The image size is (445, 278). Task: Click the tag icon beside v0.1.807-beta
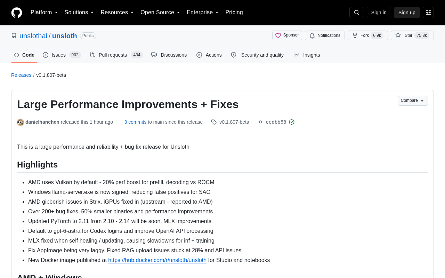[x=214, y=122]
